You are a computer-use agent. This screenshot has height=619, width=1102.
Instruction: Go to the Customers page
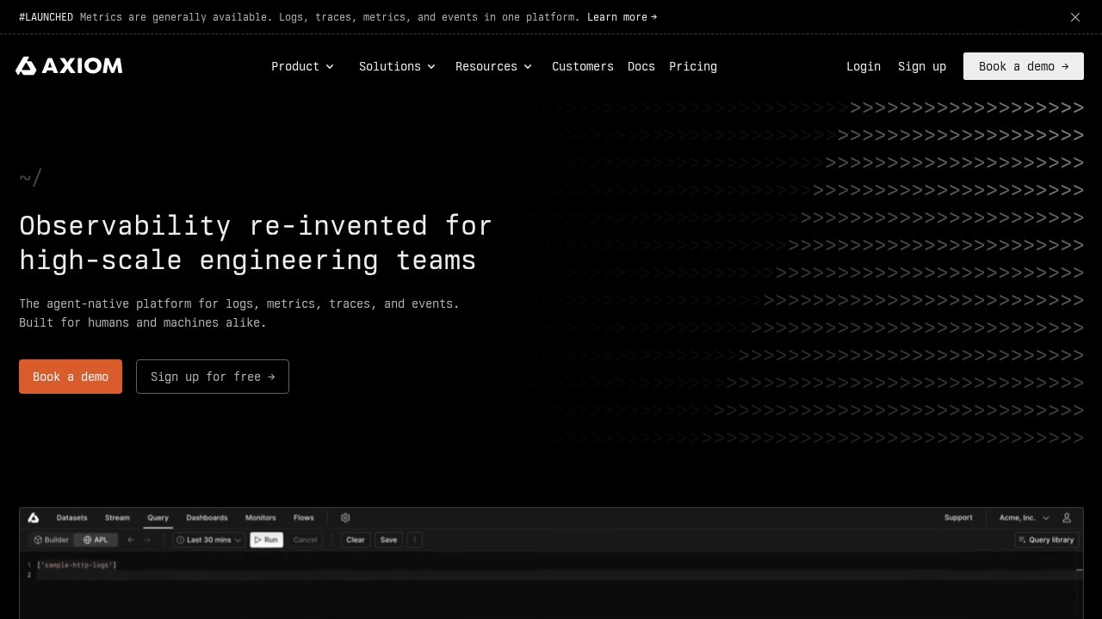tap(583, 66)
